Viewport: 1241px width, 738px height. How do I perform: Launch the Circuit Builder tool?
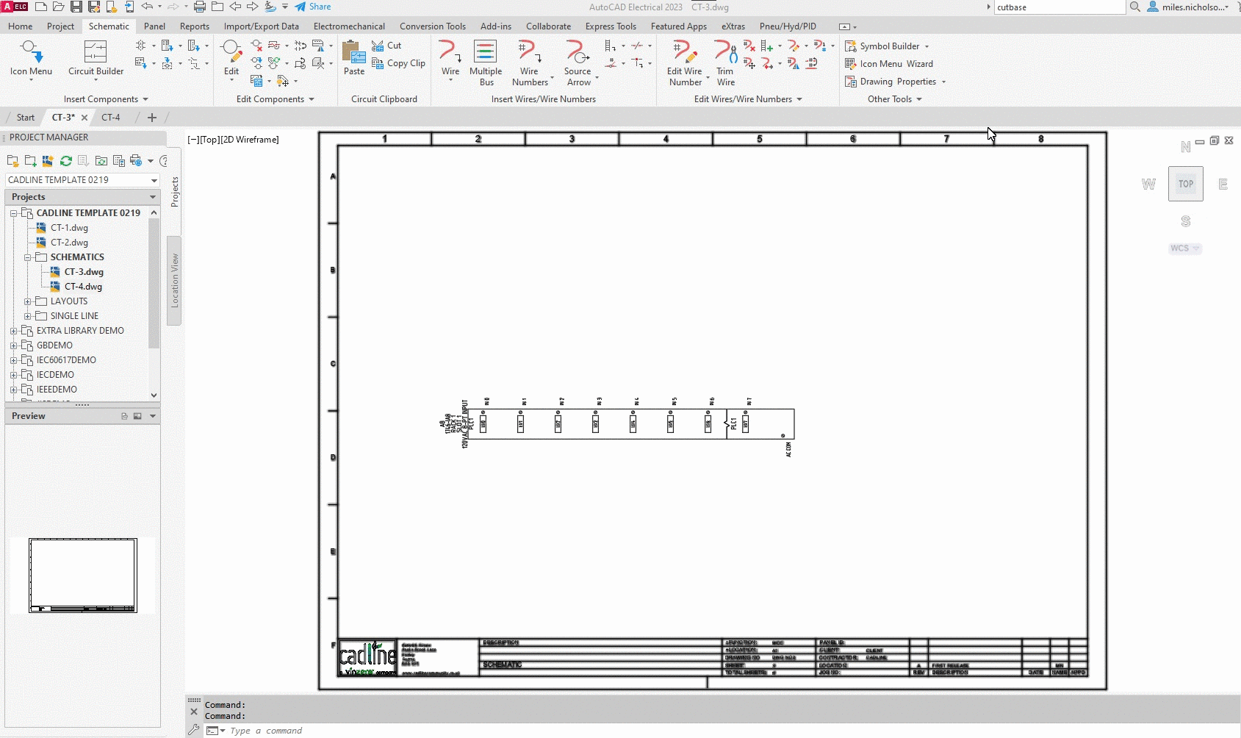(x=96, y=59)
